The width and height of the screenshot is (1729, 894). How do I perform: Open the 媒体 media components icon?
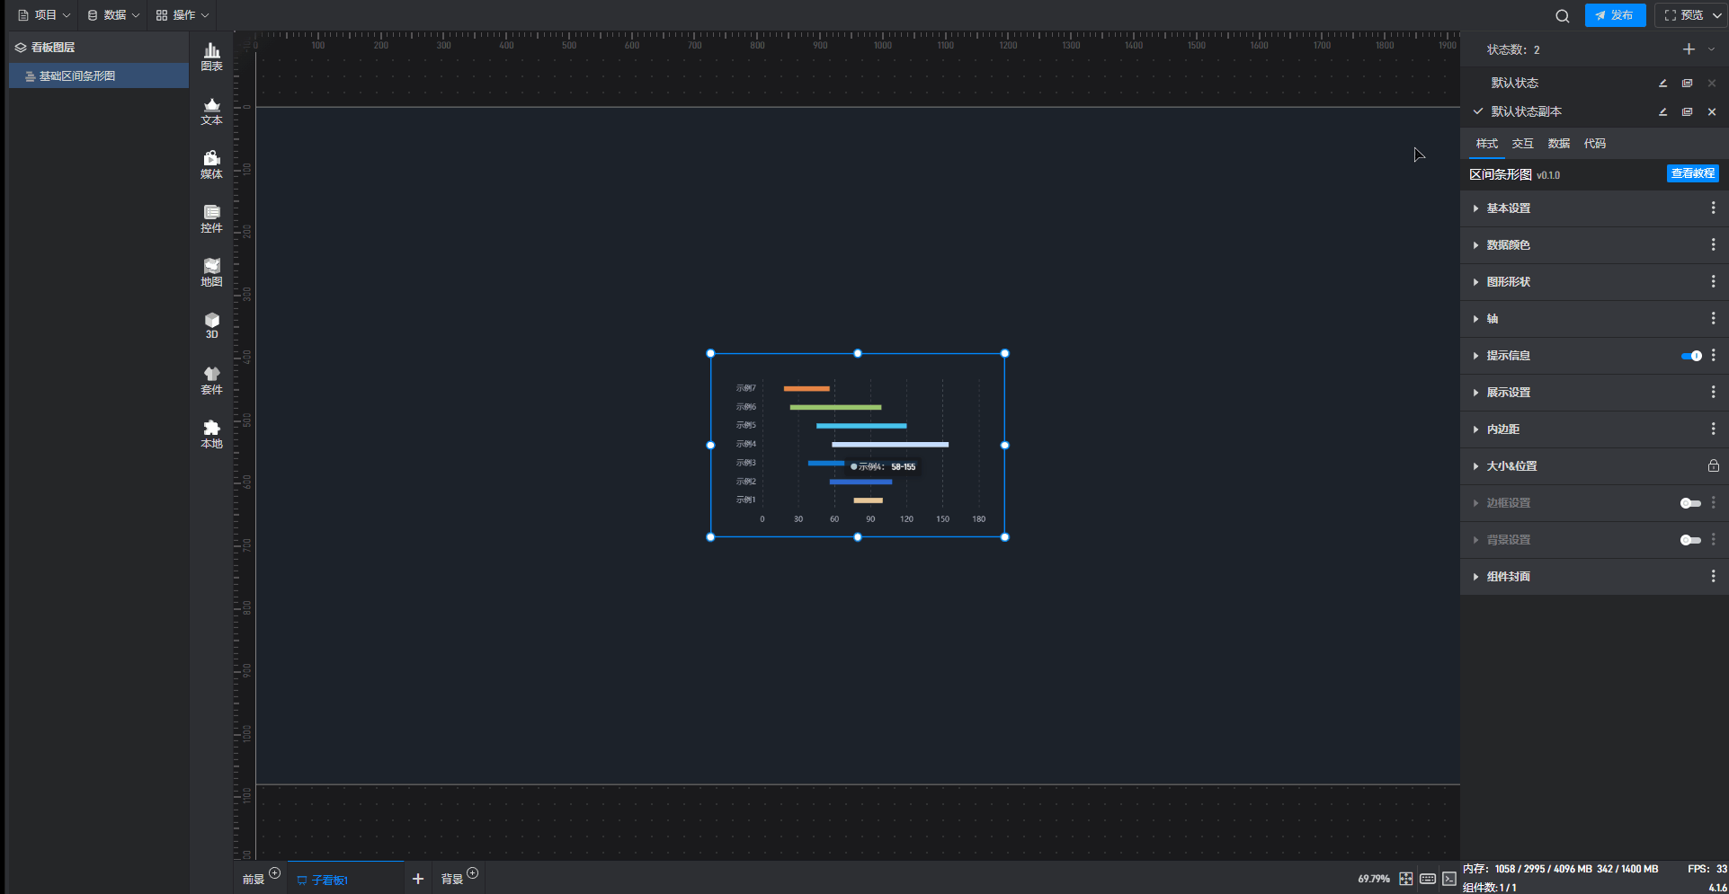tap(211, 165)
